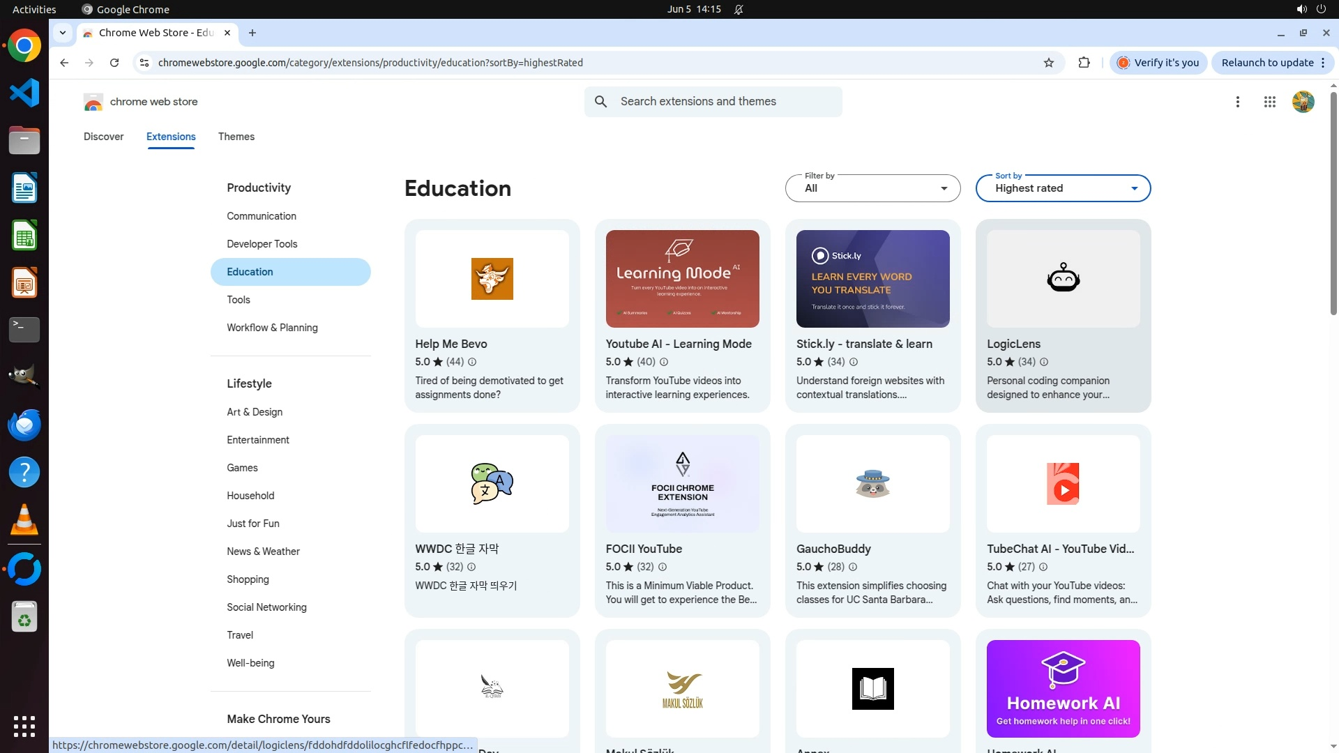The width and height of the screenshot is (1339, 753).
Task: Open the Google account avatar
Action: coord(1303,102)
